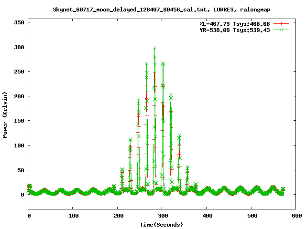Click the y-axis tick label 0
Image resolution: width=306 pixels, height=229 pixels.
[x=22, y=195]
